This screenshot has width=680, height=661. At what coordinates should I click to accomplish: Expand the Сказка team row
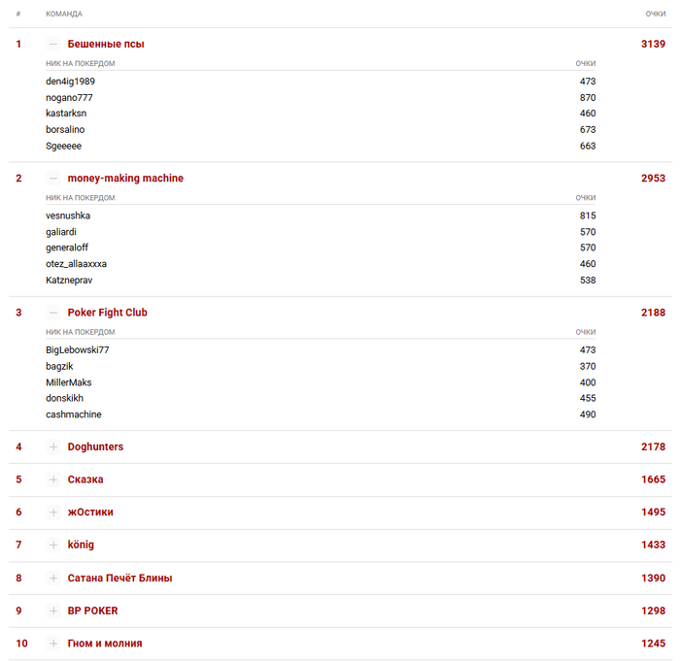click(x=53, y=479)
